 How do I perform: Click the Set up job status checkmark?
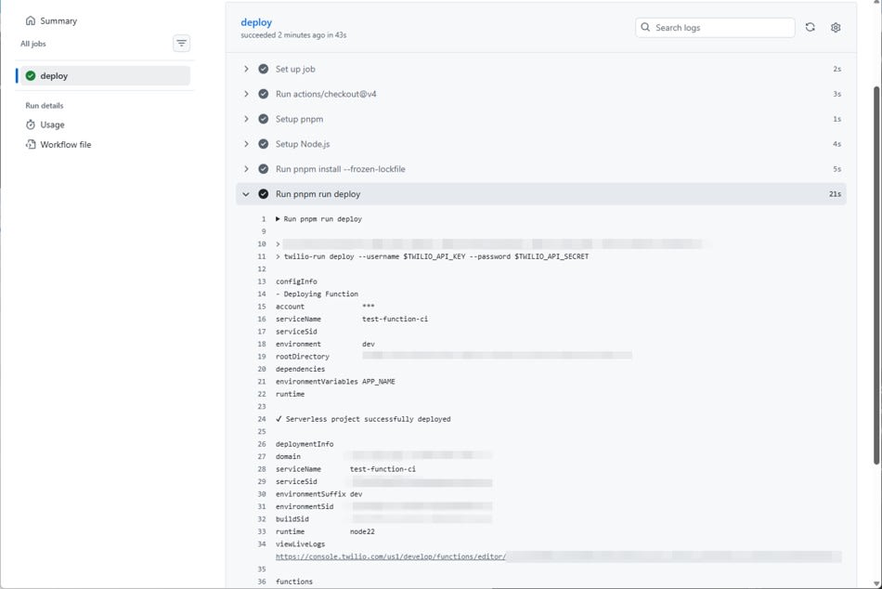pyautogui.click(x=264, y=69)
